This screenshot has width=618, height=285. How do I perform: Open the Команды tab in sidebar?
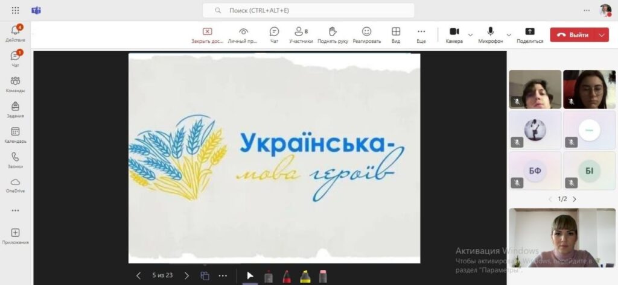15,84
